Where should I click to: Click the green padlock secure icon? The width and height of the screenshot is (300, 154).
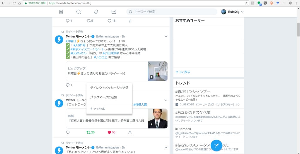pyautogui.click(x=26, y=3)
